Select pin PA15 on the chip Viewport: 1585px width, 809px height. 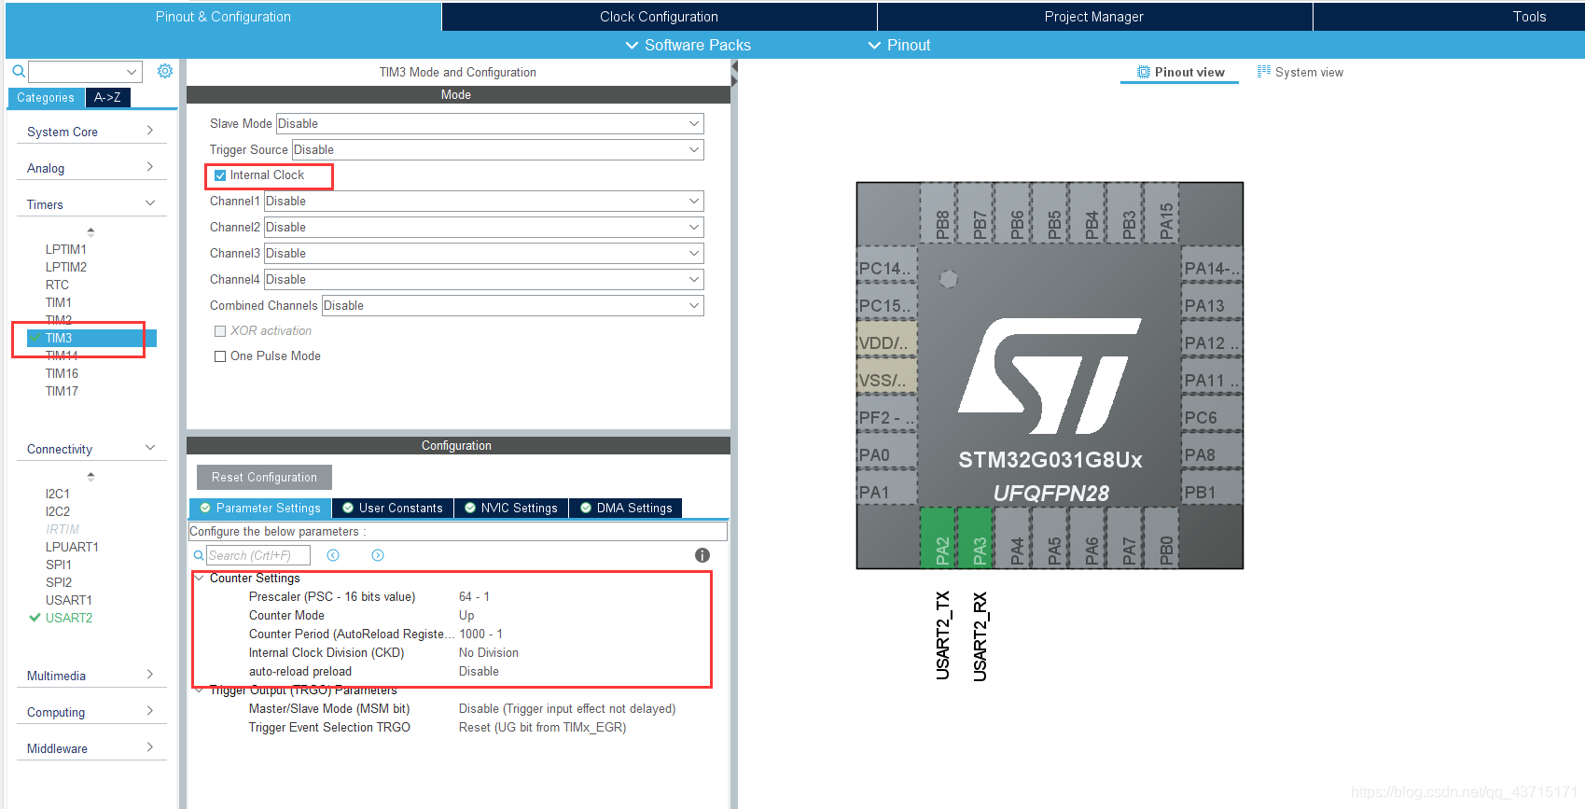(x=1162, y=214)
